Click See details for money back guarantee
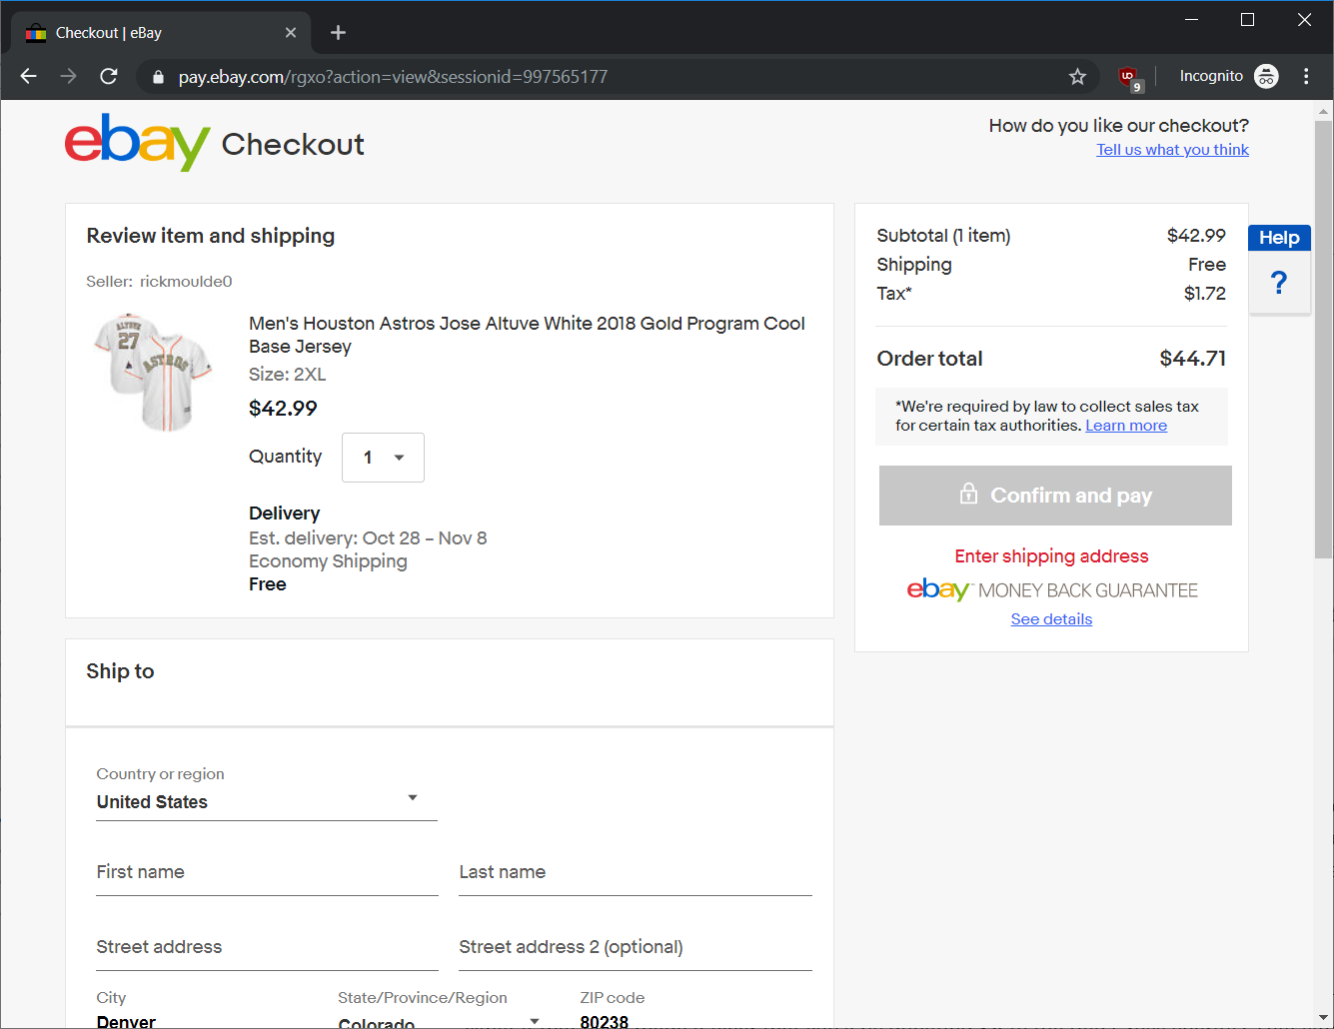Viewport: 1334px width, 1029px height. coord(1051,619)
